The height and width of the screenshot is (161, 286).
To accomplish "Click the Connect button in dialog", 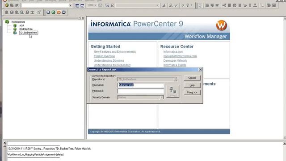I will point(172,91).
